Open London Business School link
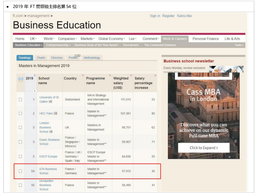The width and height of the screenshot is (258, 193). point(45,127)
